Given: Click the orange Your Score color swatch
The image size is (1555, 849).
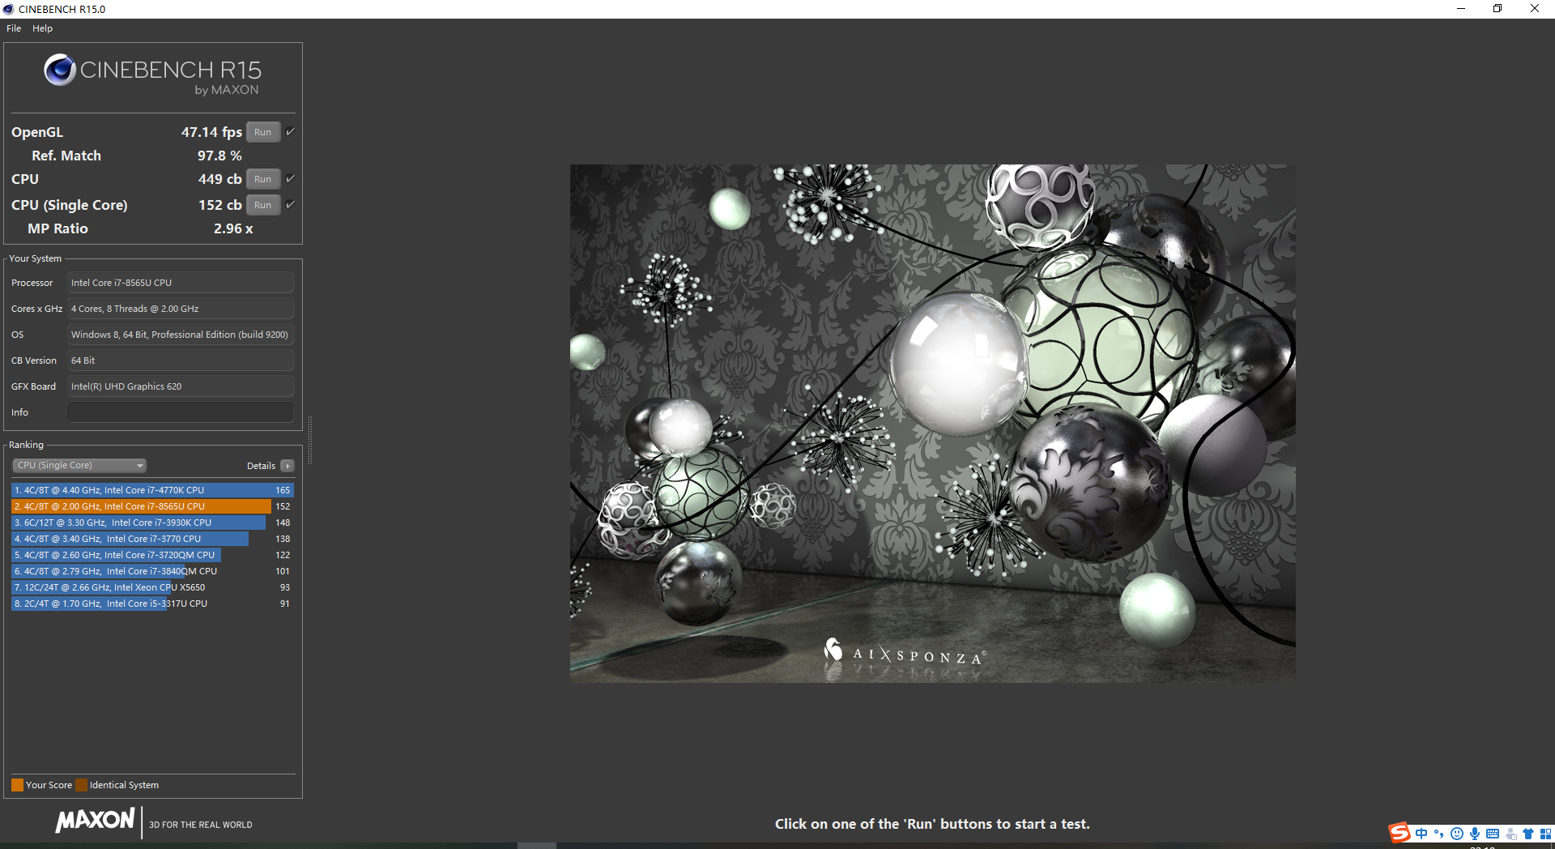Looking at the screenshot, I should [x=17, y=785].
